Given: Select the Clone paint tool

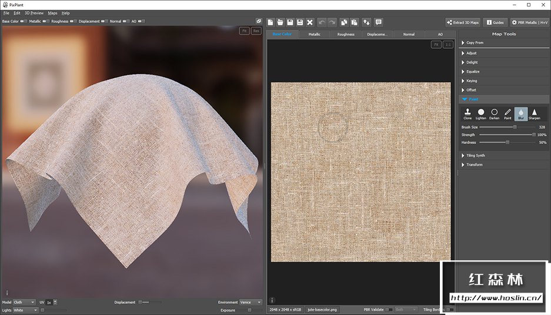Looking at the screenshot, I should [467, 113].
